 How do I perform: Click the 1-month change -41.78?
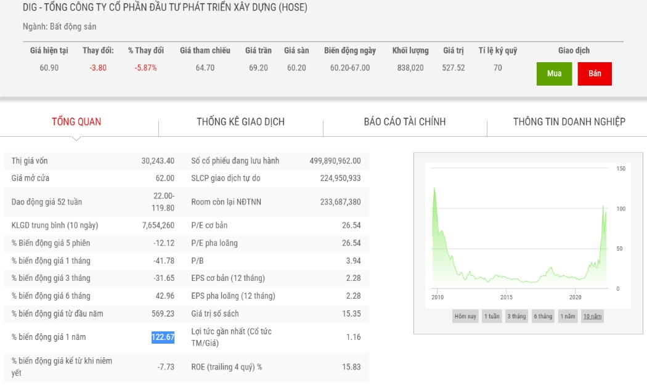point(165,261)
